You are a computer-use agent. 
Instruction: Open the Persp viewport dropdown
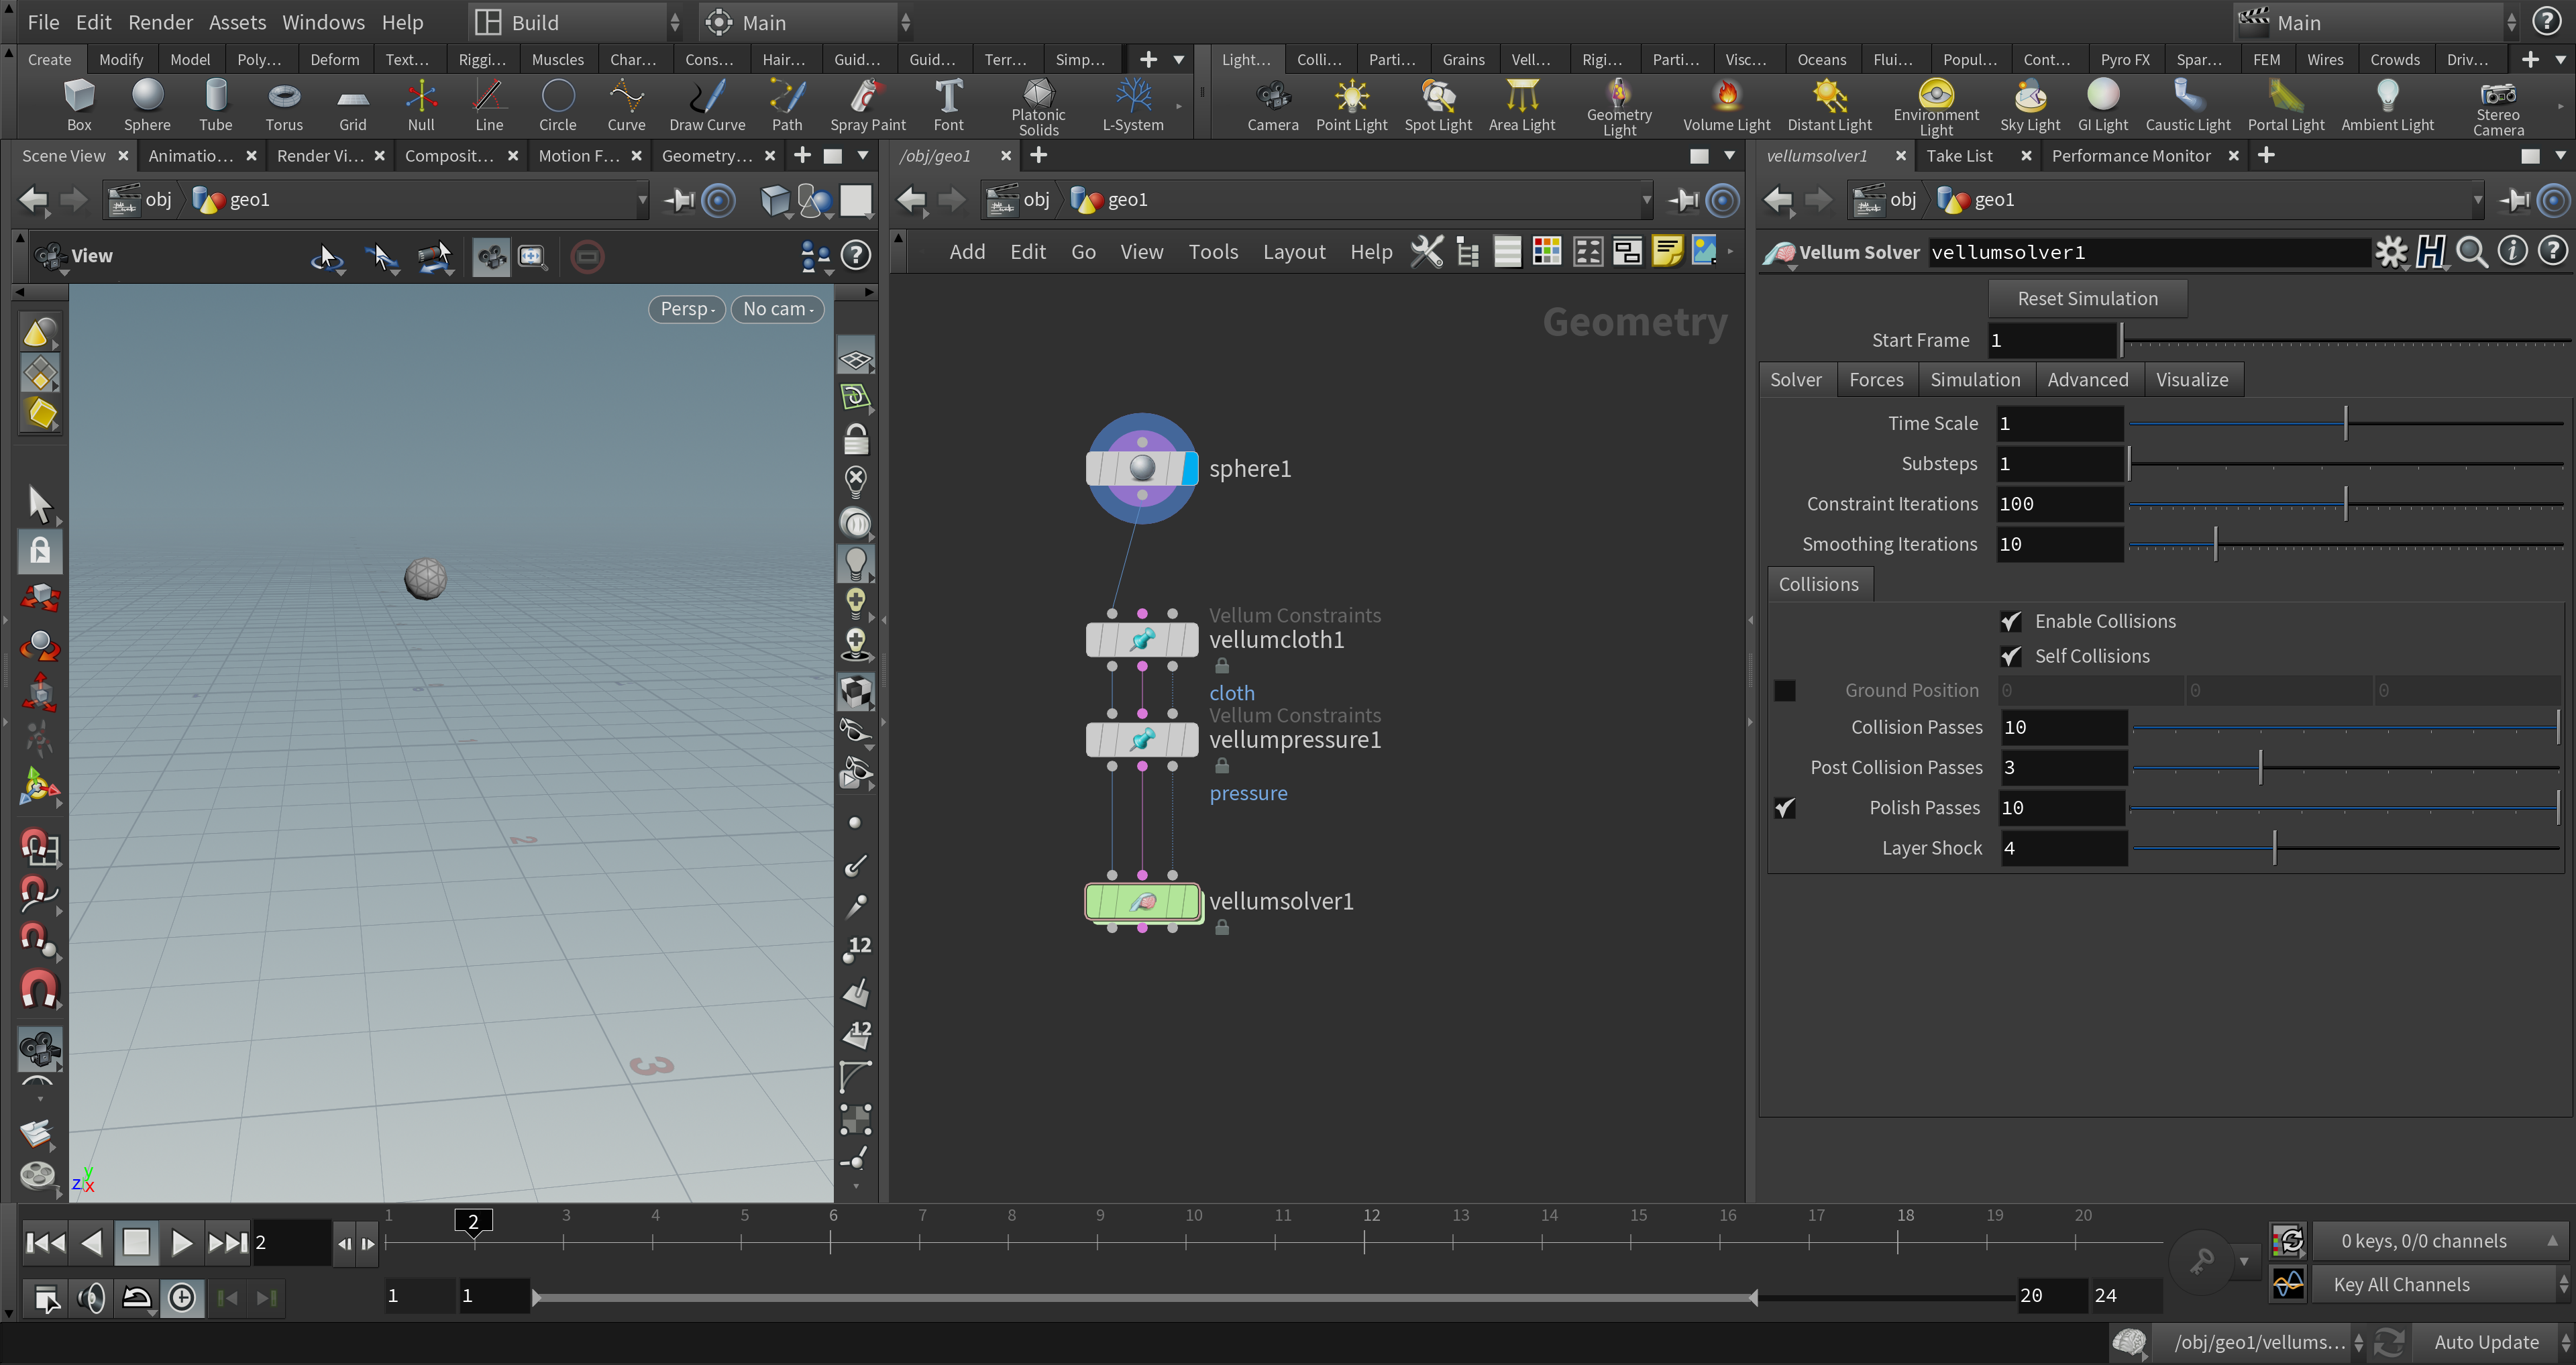tap(687, 309)
